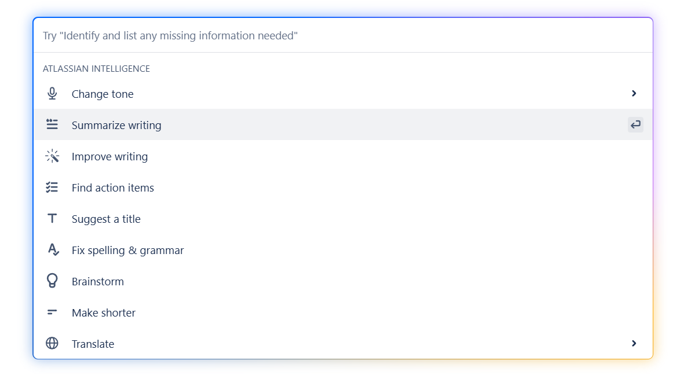Click the globe Translate icon
The width and height of the screenshot is (684, 375).
52,344
